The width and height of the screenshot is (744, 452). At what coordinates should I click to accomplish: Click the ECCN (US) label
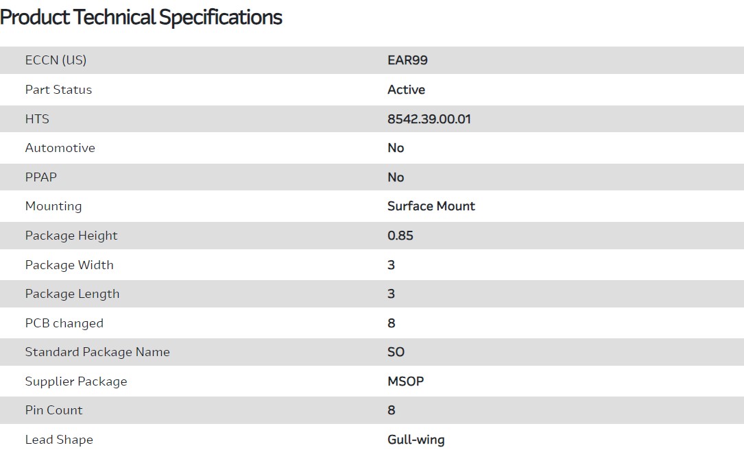tap(56, 60)
